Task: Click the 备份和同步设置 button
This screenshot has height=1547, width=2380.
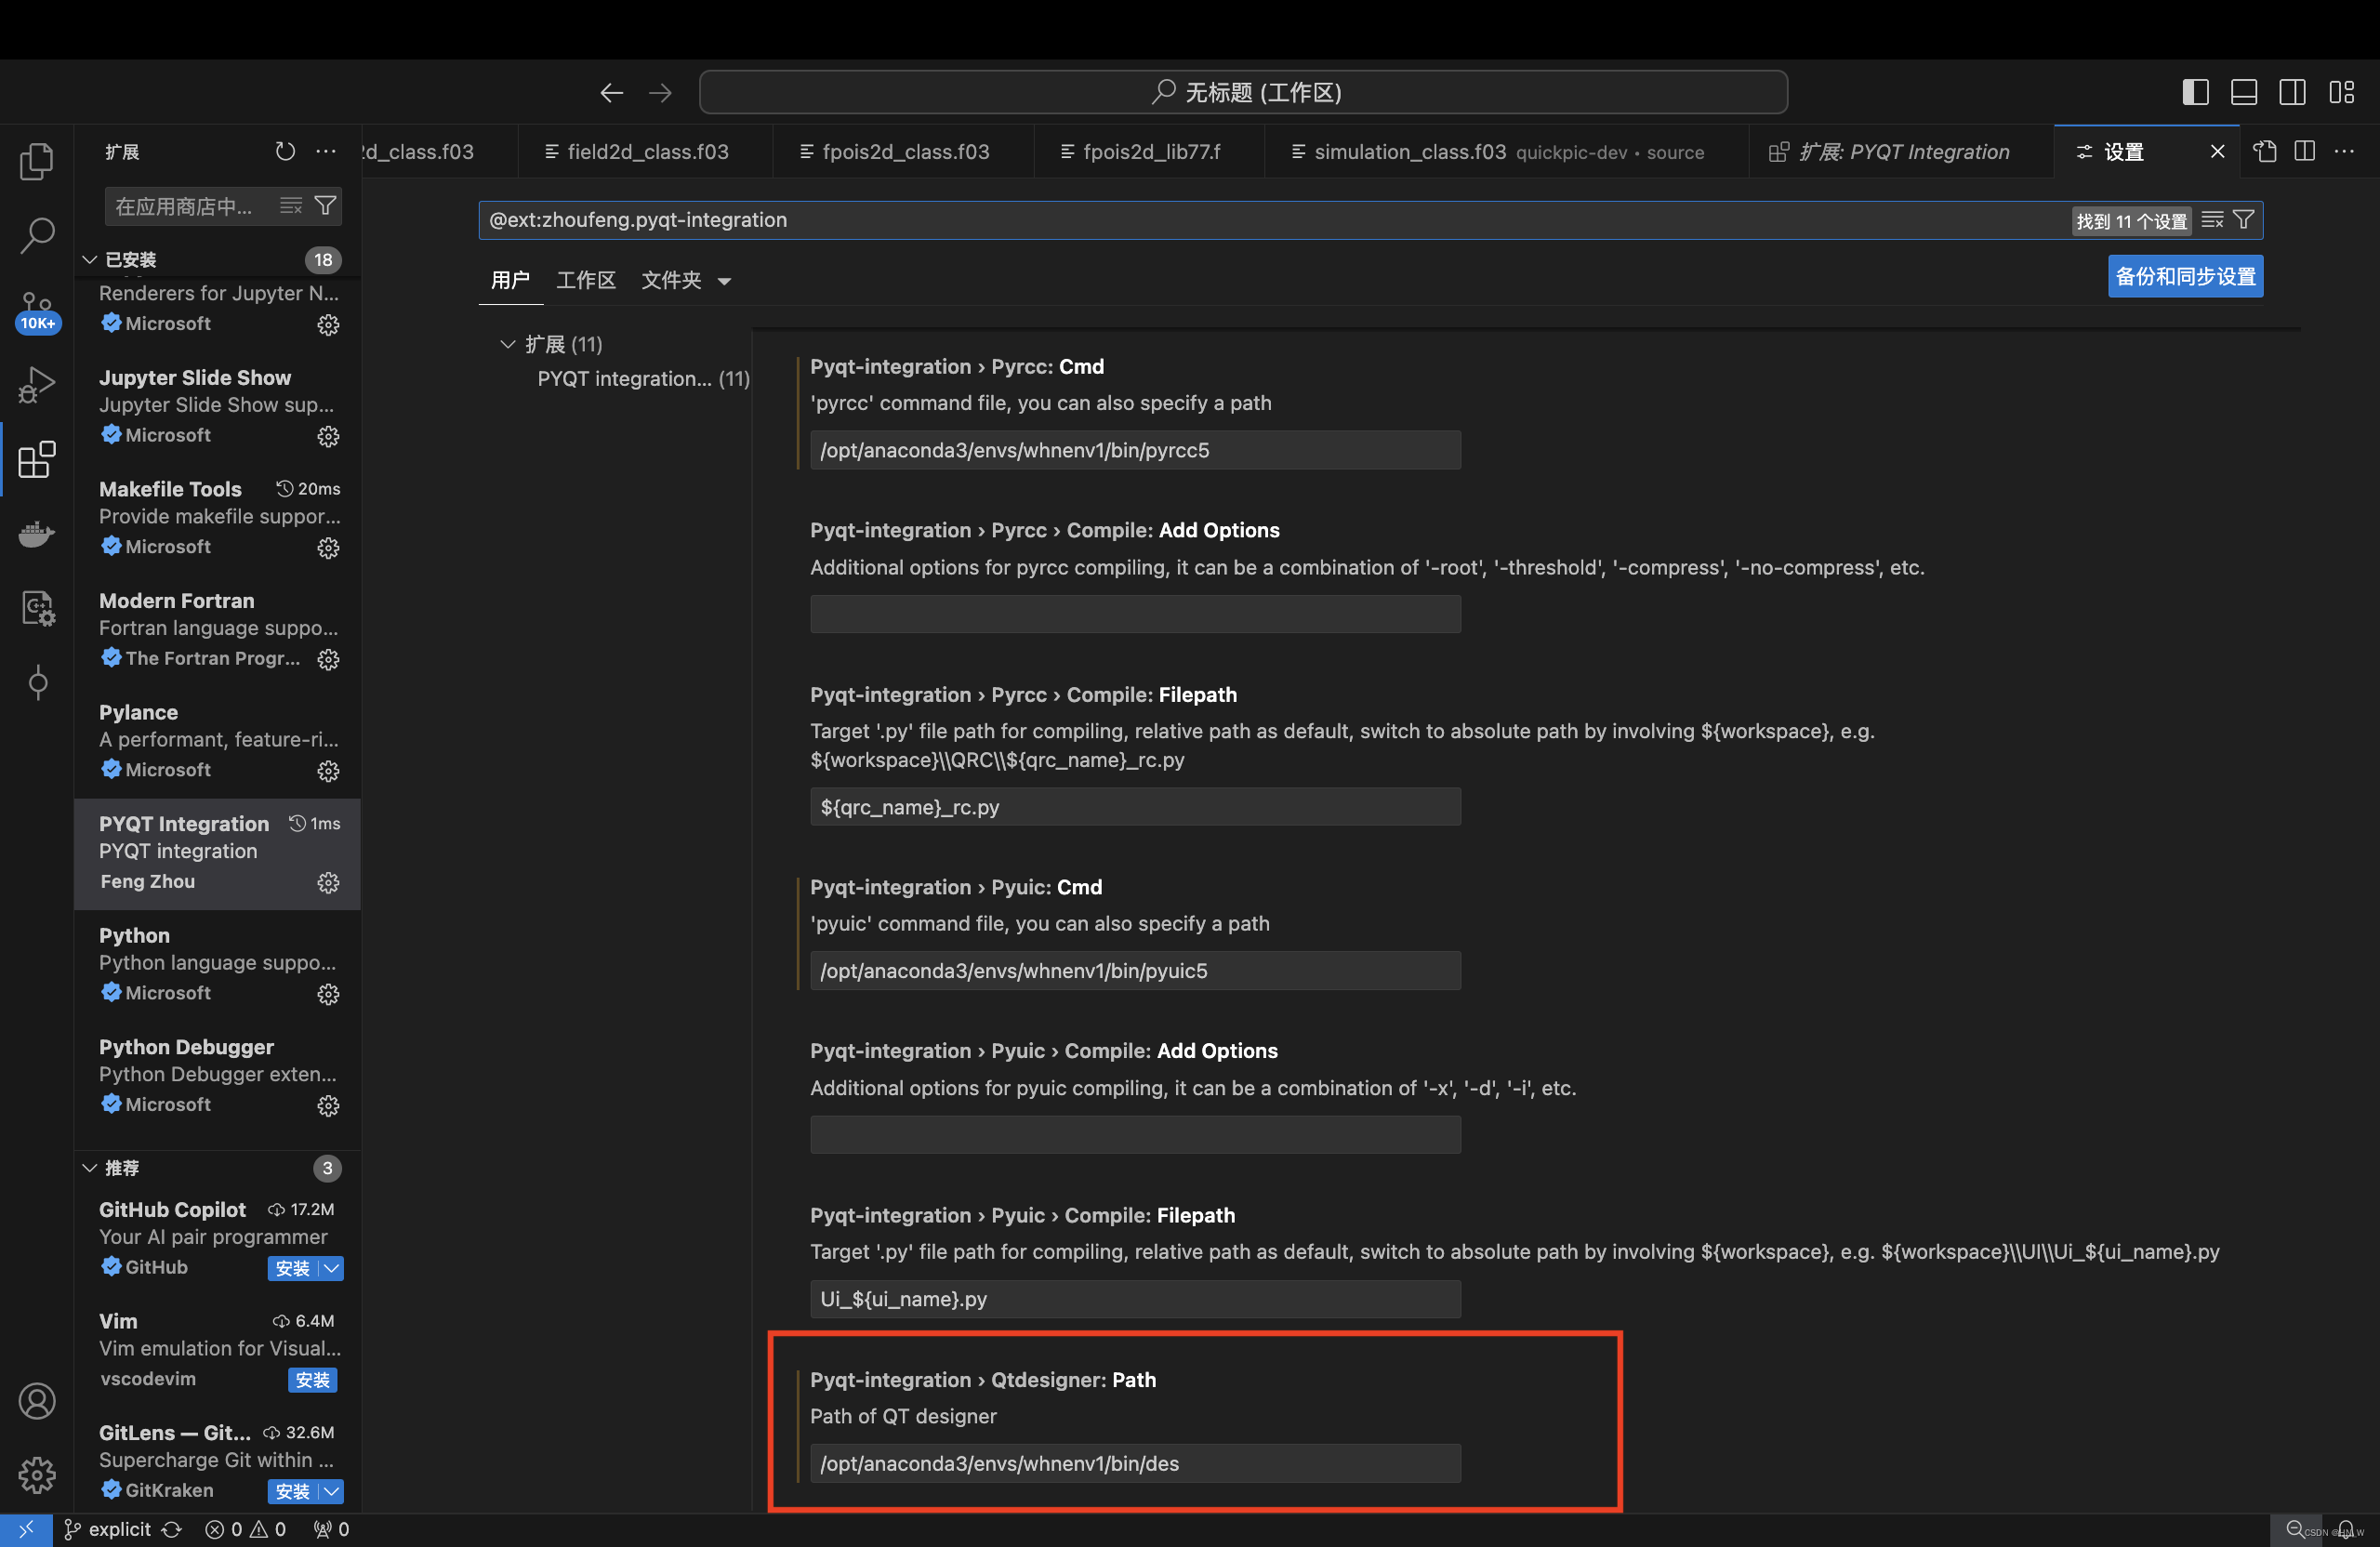Action: pos(2185,276)
